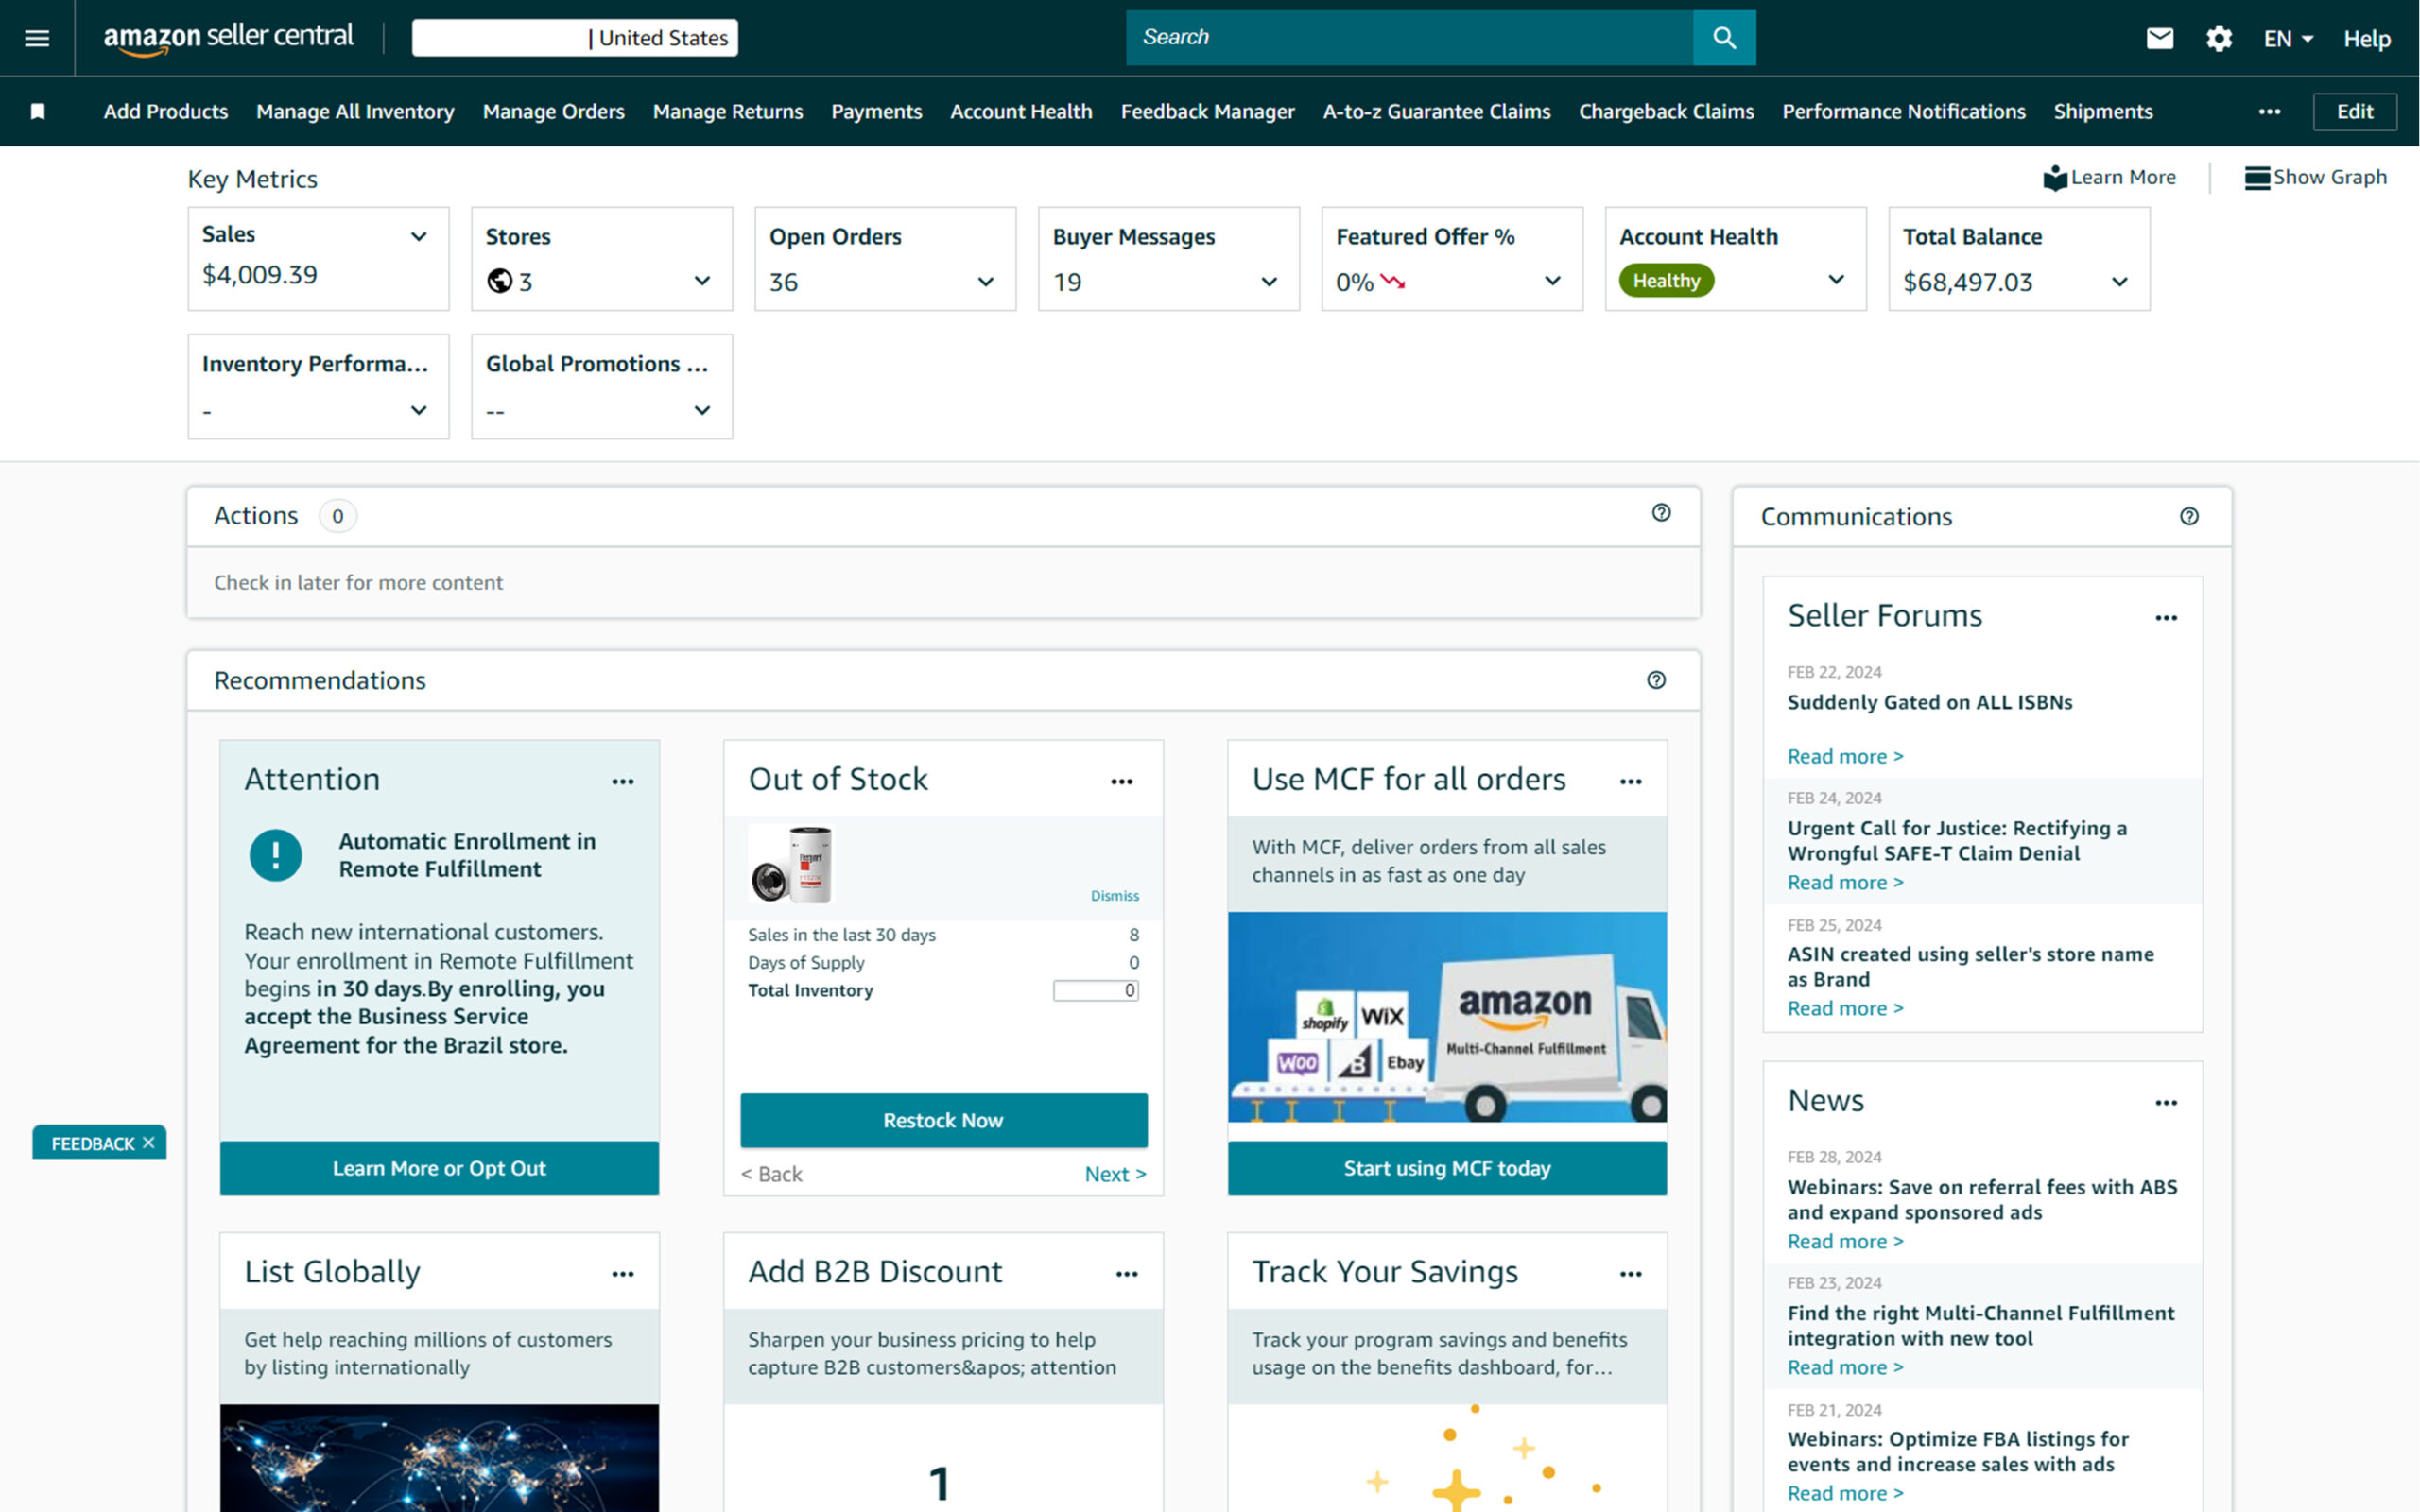
Task: Read more about Suddenly Gated on ALL ISBNs
Action: [1845, 756]
